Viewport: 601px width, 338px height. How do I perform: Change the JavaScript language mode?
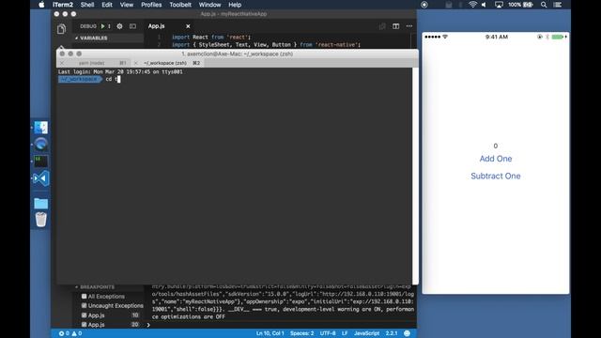click(367, 333)
